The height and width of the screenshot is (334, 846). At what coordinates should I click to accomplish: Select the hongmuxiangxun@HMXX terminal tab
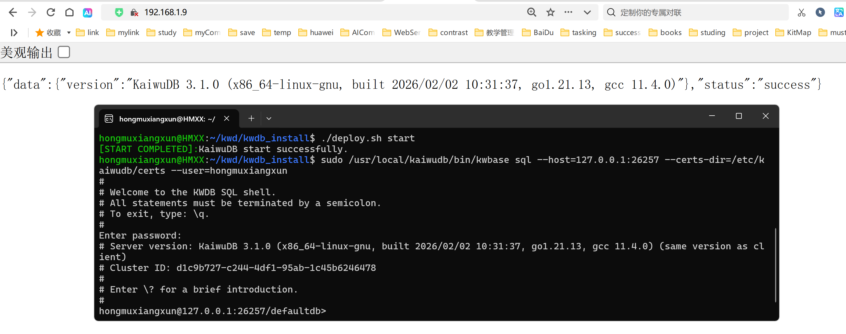coord(166,119)
